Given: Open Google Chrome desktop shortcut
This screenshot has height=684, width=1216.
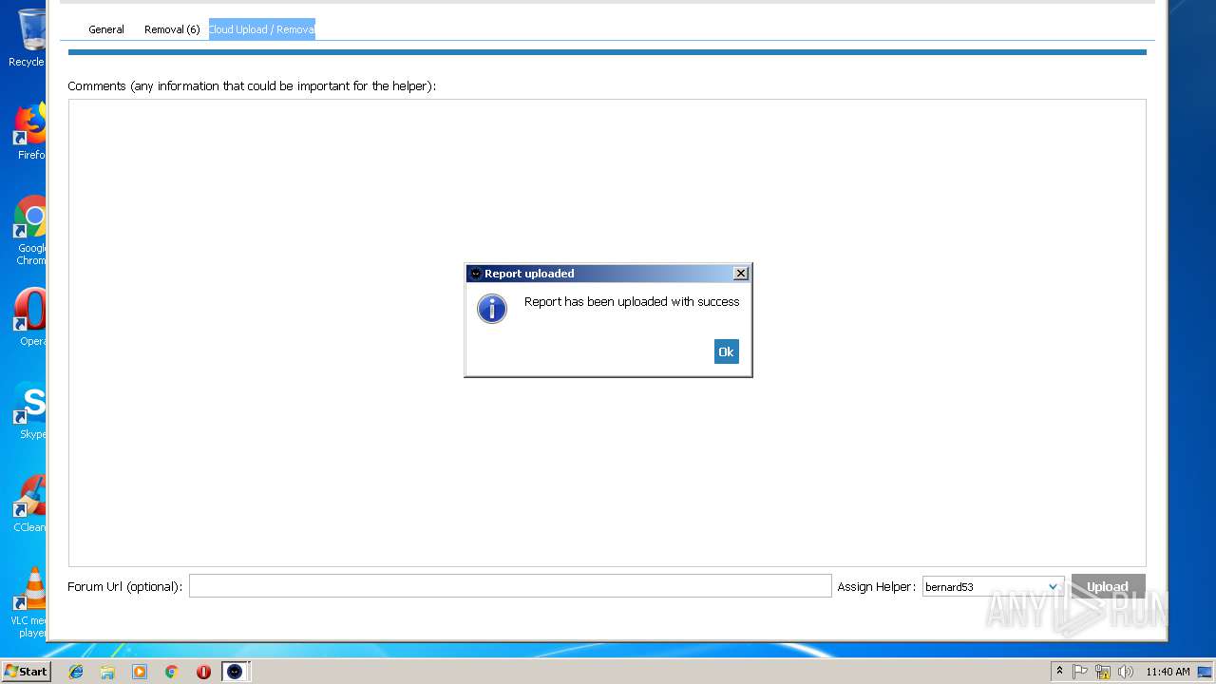Looking at the screenshot, I should coord(29,231).
